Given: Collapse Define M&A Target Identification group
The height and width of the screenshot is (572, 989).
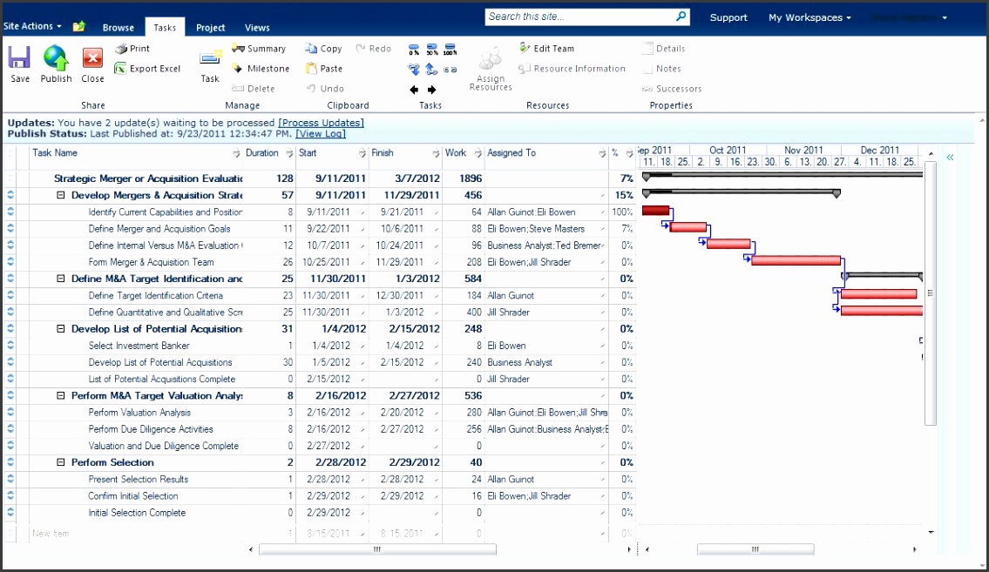Looking at the screenshot, I should (x=60, y=279).
